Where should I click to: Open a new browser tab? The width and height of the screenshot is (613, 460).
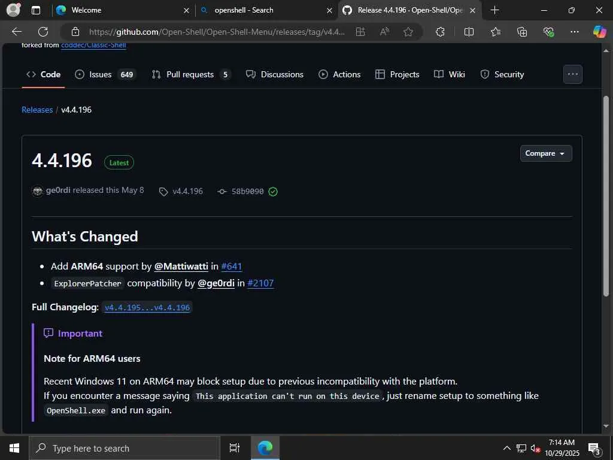coord(494,10)
